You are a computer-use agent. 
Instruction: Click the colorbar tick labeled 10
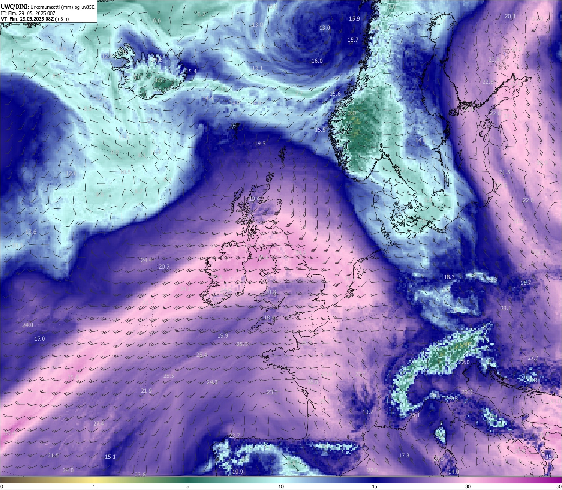pos(281,486)
